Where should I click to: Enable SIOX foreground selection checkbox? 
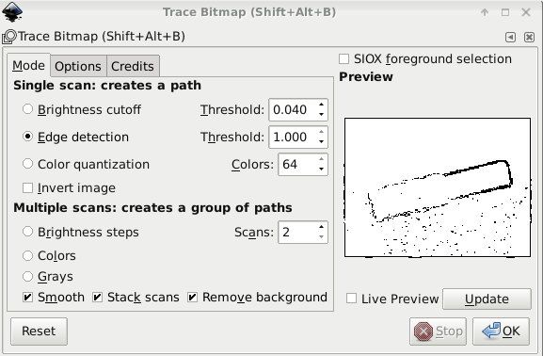343,59
